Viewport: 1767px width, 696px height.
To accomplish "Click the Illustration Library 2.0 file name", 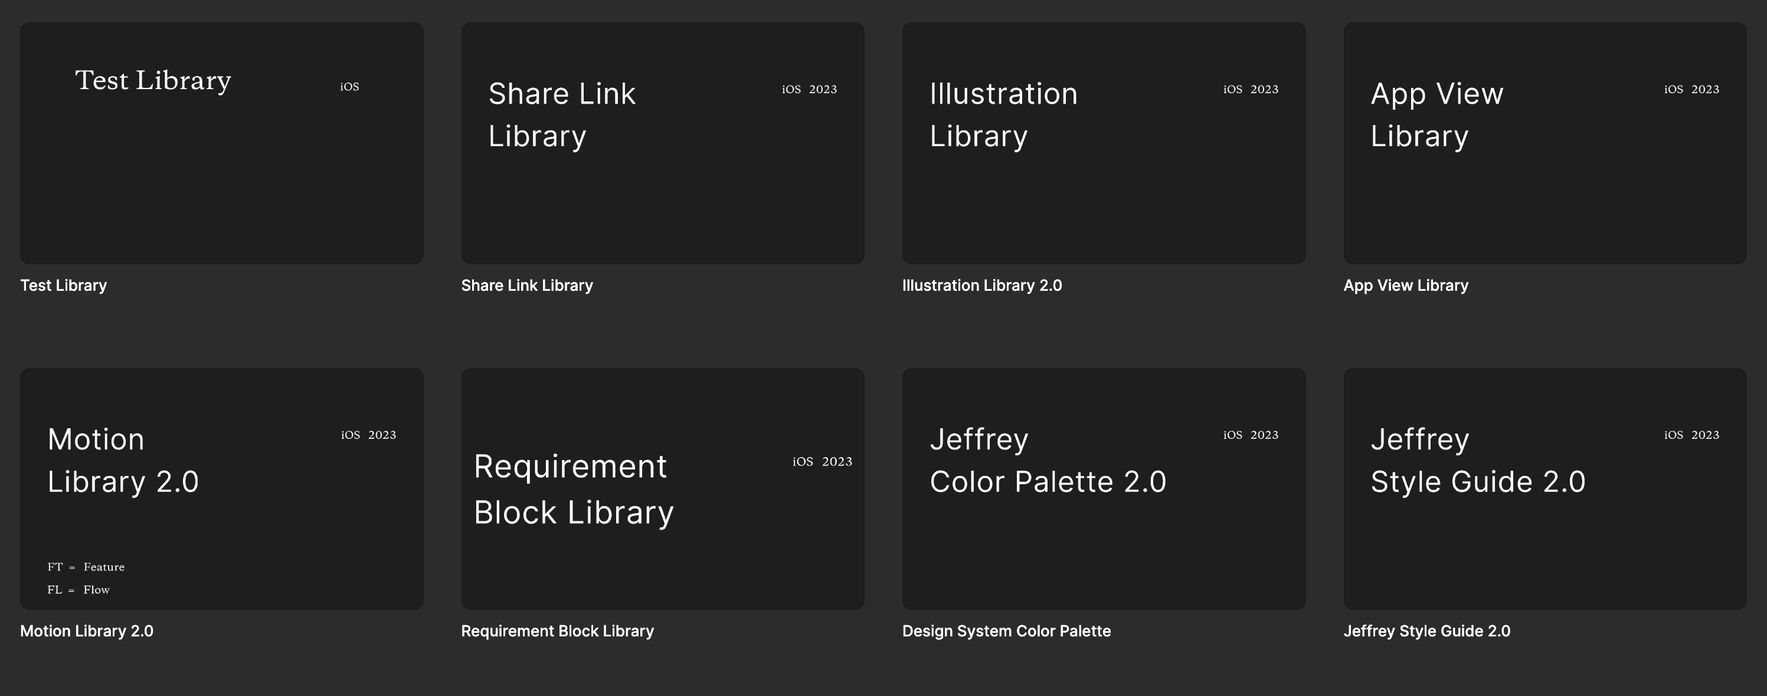I will 981,285.
